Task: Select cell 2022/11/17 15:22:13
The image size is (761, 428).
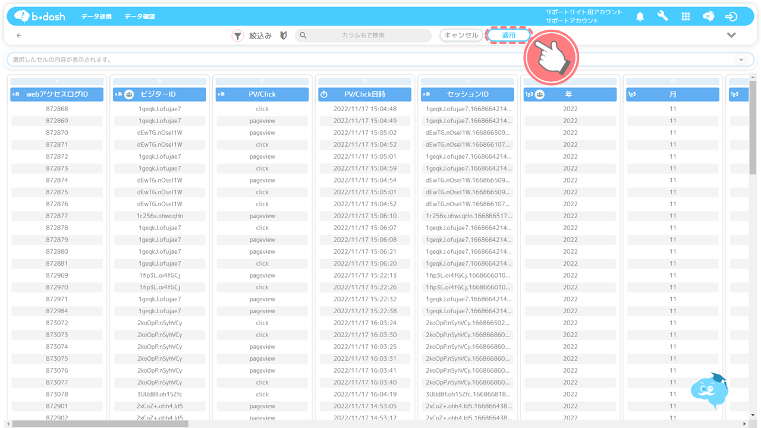Action: [365, 275]
